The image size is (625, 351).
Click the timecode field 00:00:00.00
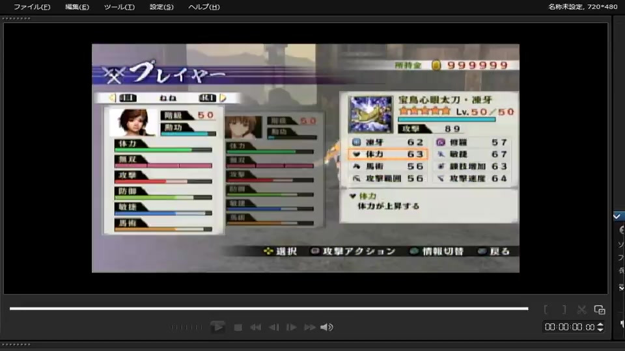[x=570, y=327]
